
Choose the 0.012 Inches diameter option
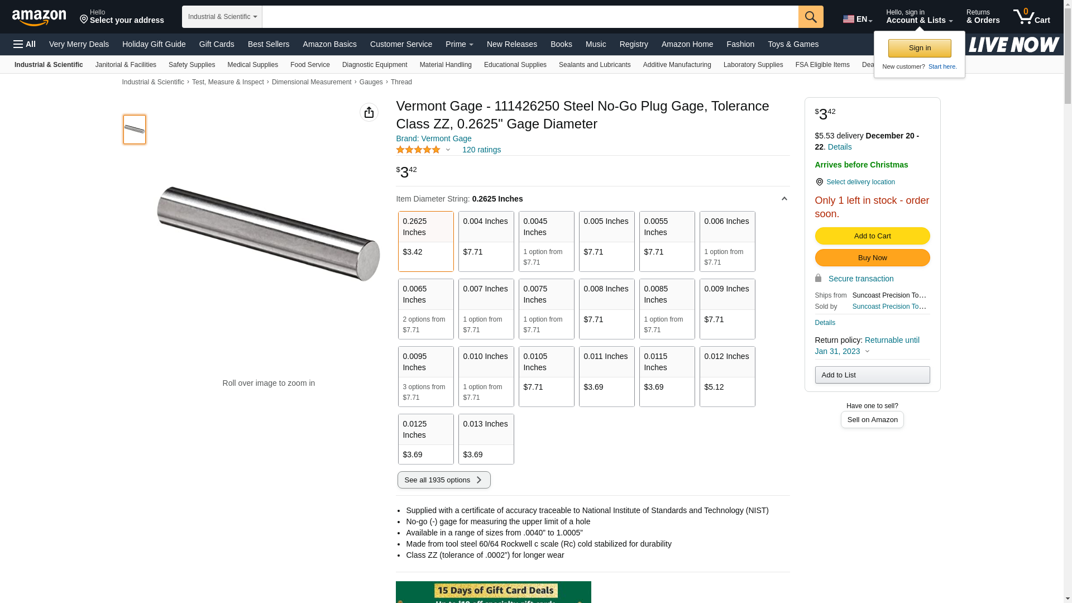(x=727, y=376)
